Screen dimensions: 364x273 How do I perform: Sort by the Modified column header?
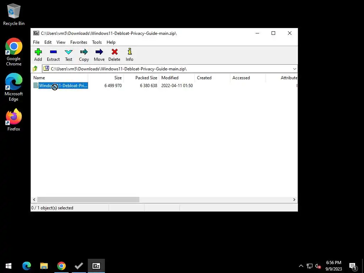click(x=177, y=78)
